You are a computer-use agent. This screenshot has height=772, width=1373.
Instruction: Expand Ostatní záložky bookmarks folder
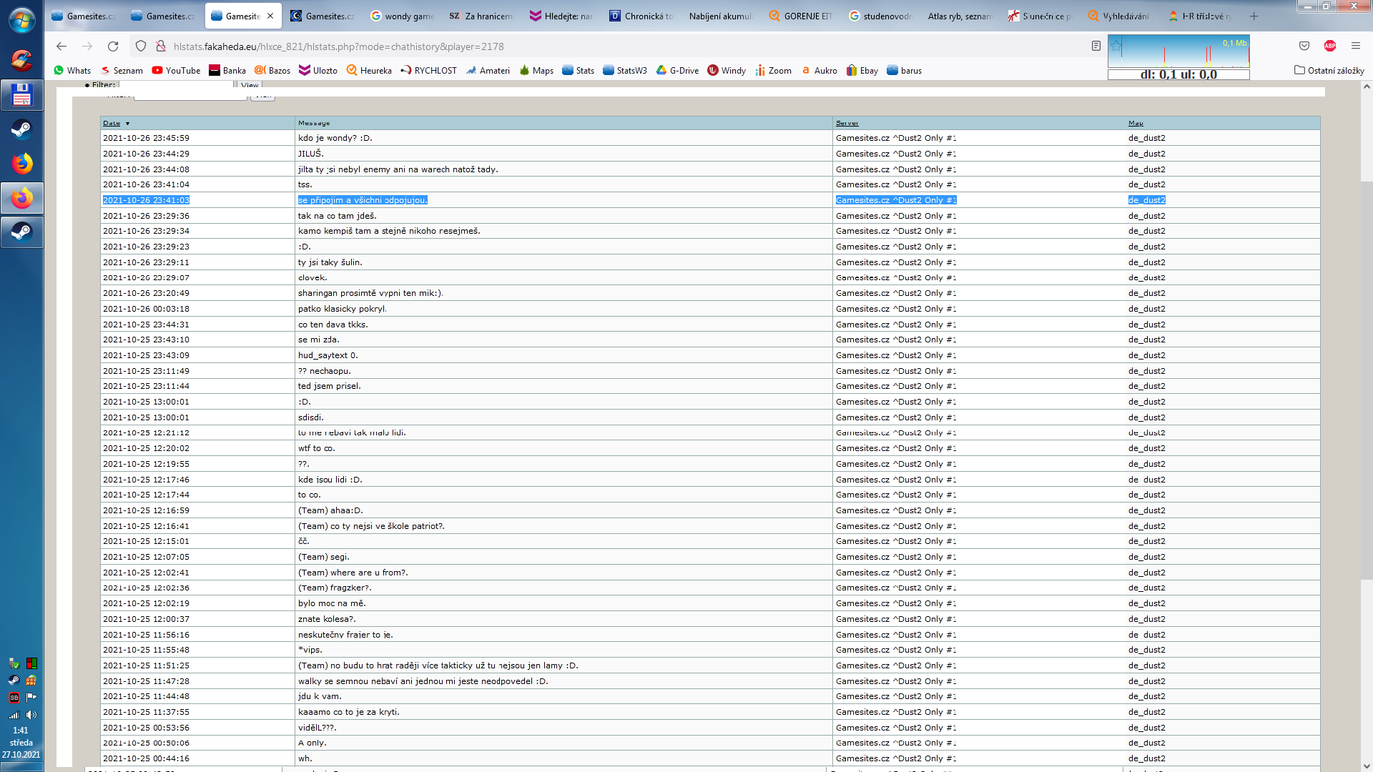click(1329, 70)
